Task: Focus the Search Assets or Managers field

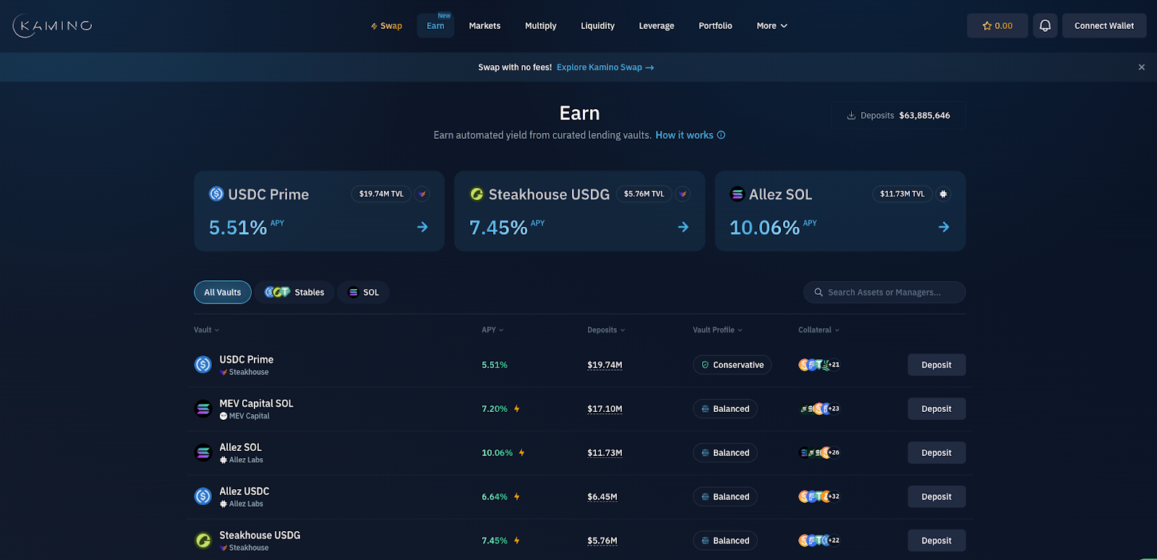Action: click(884, 293)
